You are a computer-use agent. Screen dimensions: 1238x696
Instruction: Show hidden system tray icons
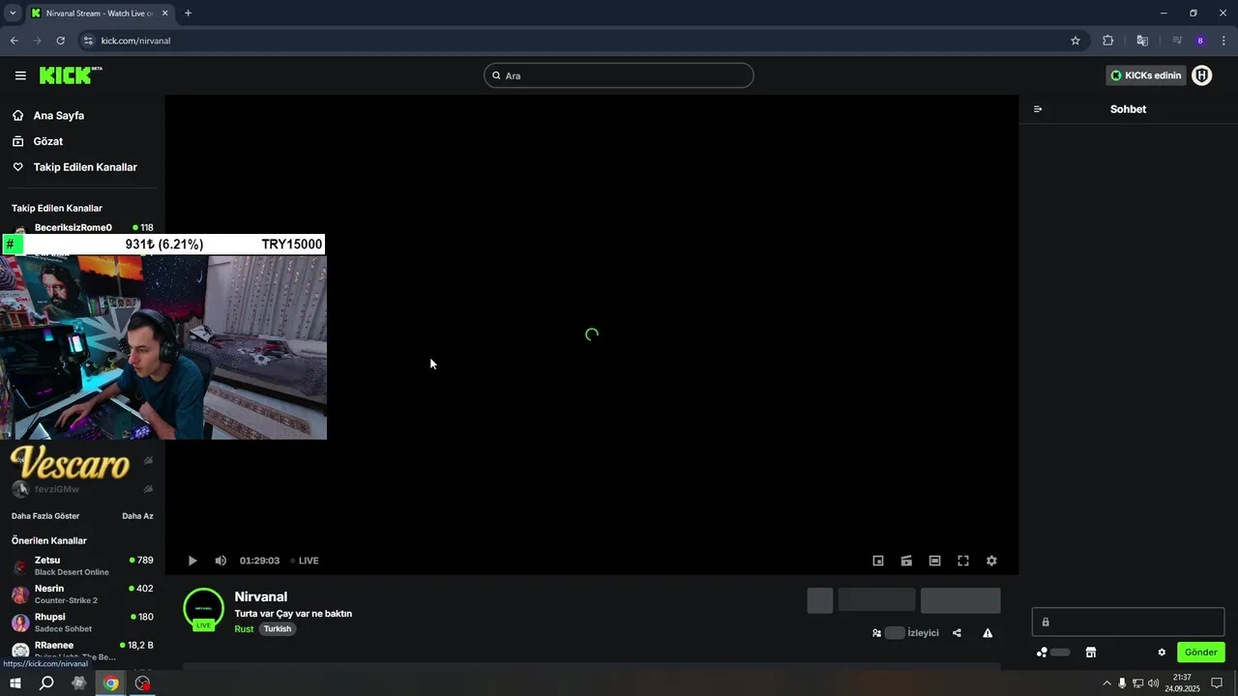click(x=1106, y=683)
